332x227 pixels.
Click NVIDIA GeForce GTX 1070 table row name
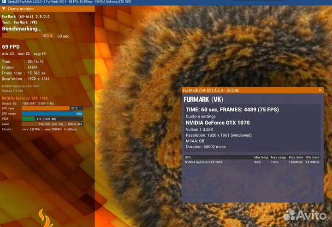[x=204, y=162]
